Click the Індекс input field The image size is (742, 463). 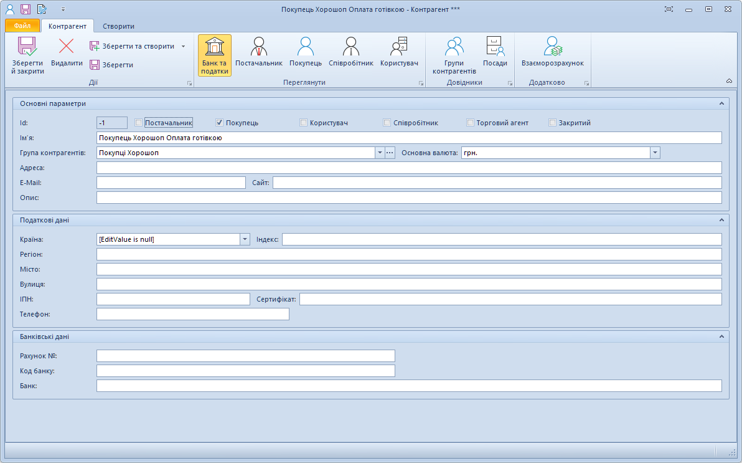[x=502, y=239]
